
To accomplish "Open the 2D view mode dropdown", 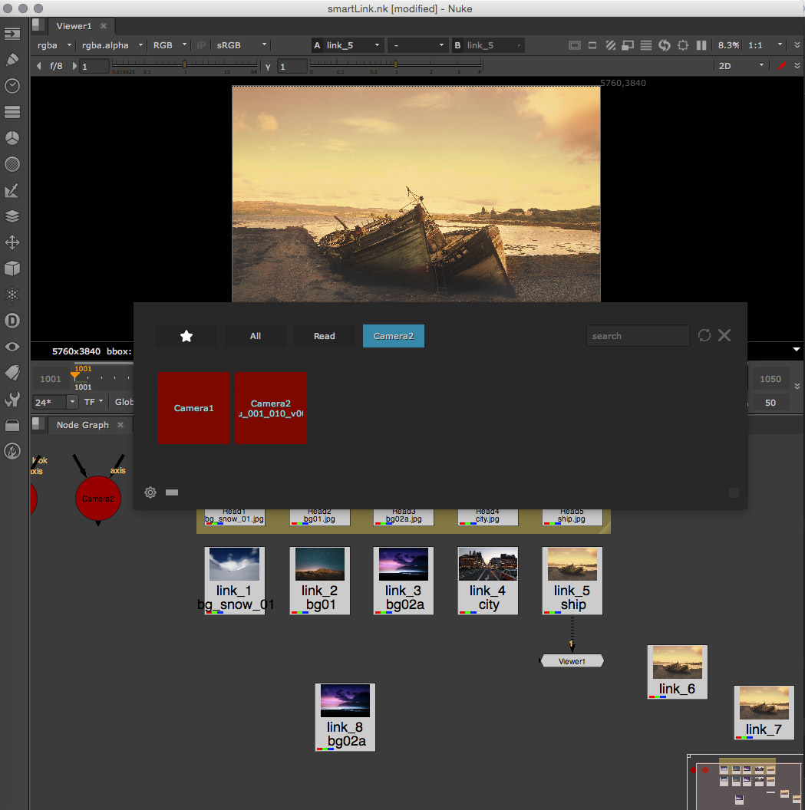I will click(741, 66).
